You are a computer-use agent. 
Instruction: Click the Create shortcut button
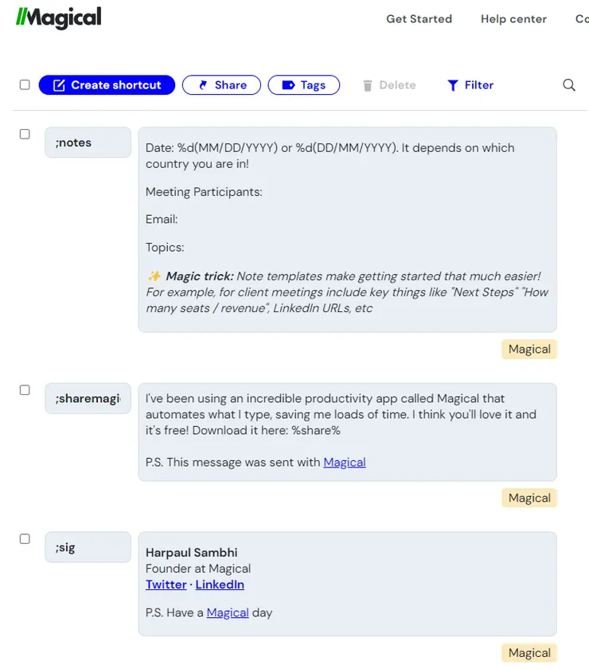107,85
